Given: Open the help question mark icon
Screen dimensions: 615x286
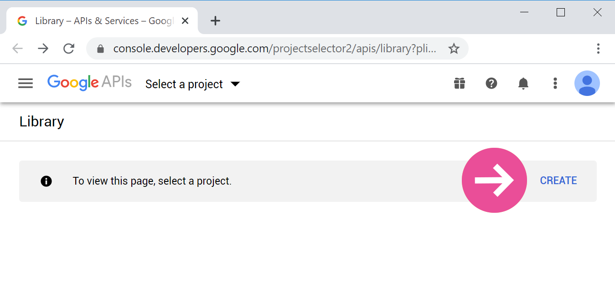Looking at the screenshot, I should pyautogui.click(x=491, y=83).
